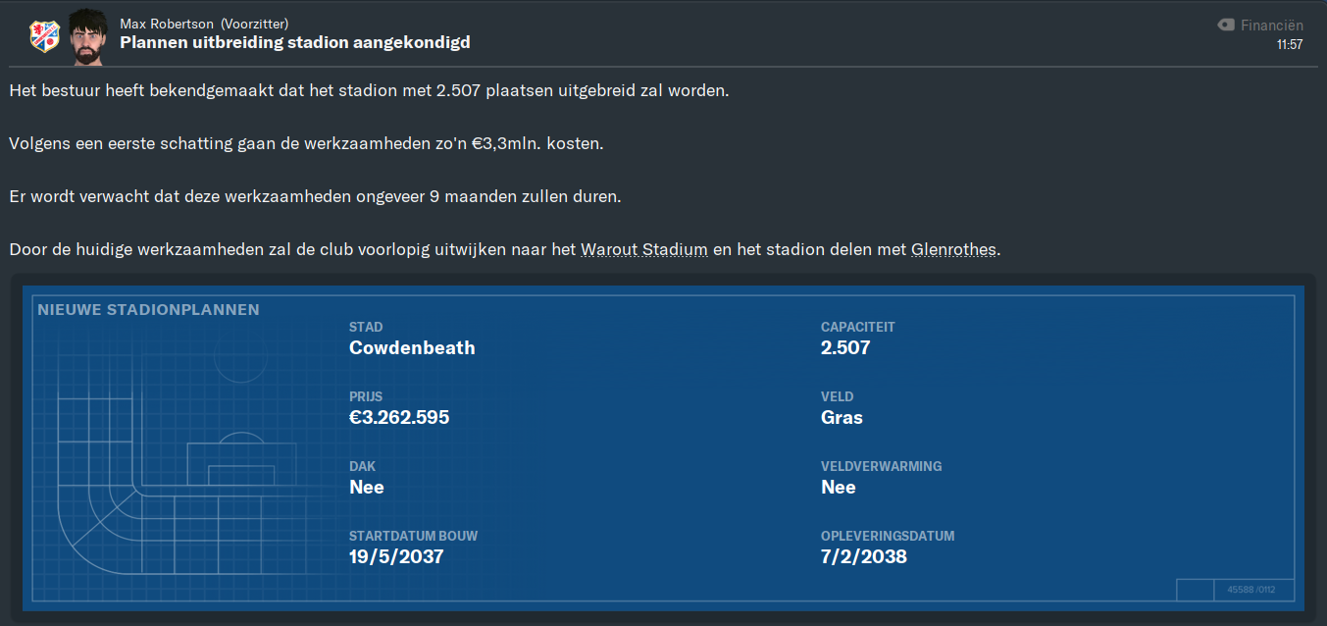Click the Dak Nee value
The image size is (1327, 626).
pyautogui.click(x=367, y=487)
